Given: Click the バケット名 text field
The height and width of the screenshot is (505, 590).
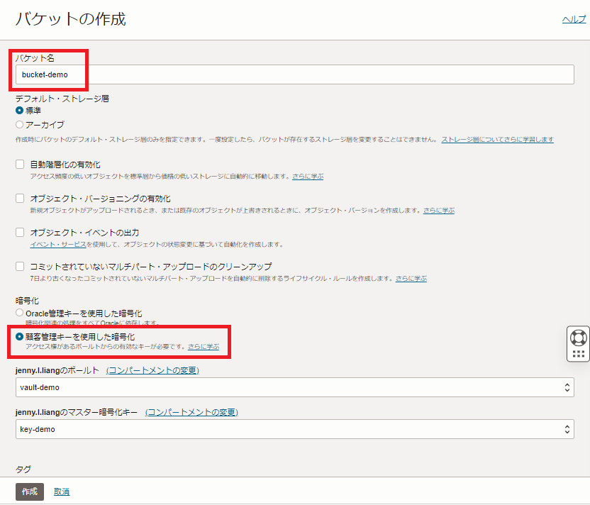Looking at the screenshot, I should [x=294, y=74].
